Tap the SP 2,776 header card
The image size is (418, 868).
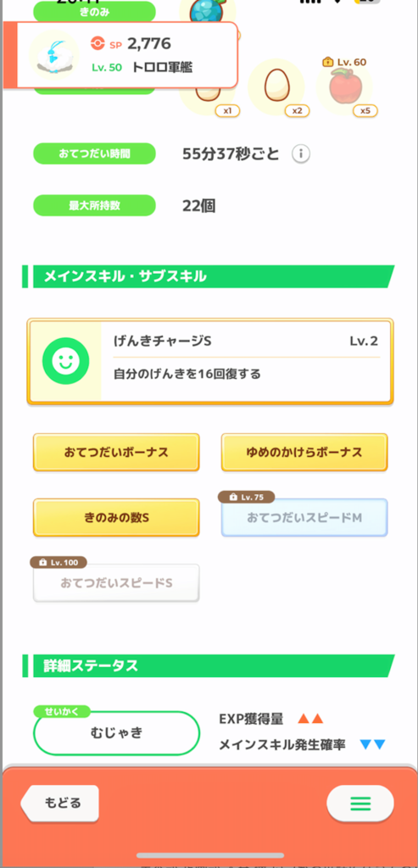(x=120, y=55)
